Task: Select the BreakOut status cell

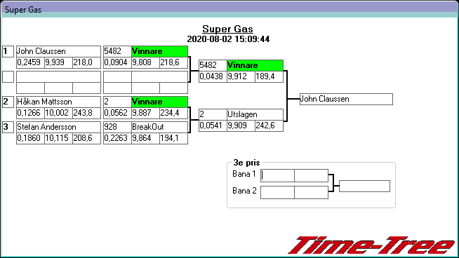Action: tap(159, 127)
